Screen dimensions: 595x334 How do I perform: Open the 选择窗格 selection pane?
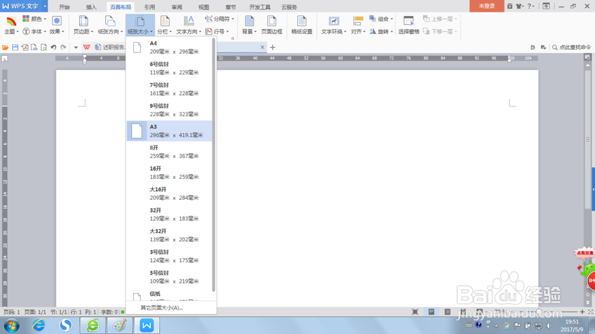pos(409,26)
